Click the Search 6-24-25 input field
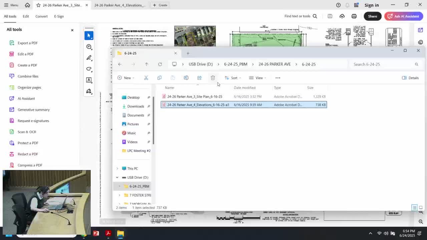The image size is (427, 240). pyautogui.click(x=382, y=64)
